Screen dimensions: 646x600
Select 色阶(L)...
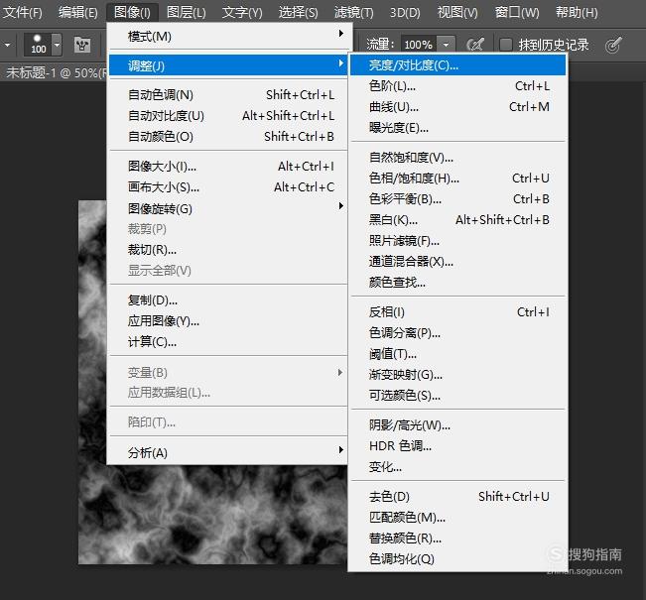457,86
